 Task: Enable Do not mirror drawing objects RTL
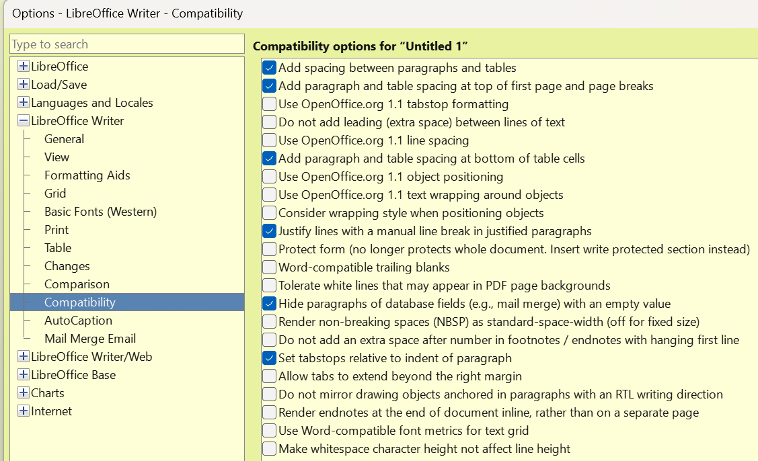point(269,394)
